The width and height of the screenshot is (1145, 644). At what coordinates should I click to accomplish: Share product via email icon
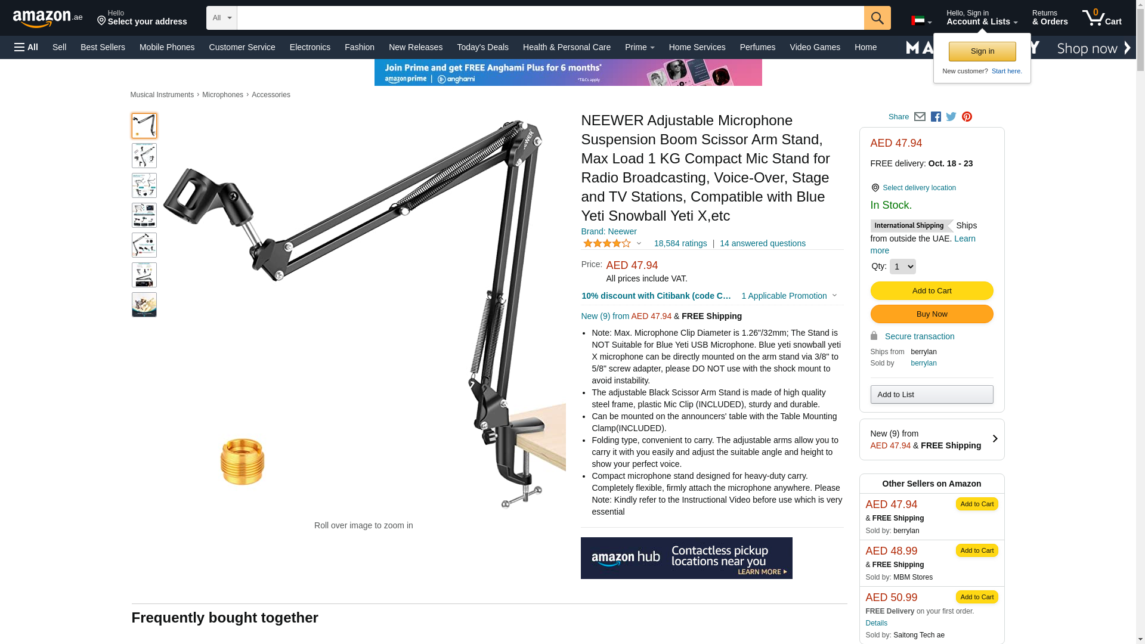920,117
